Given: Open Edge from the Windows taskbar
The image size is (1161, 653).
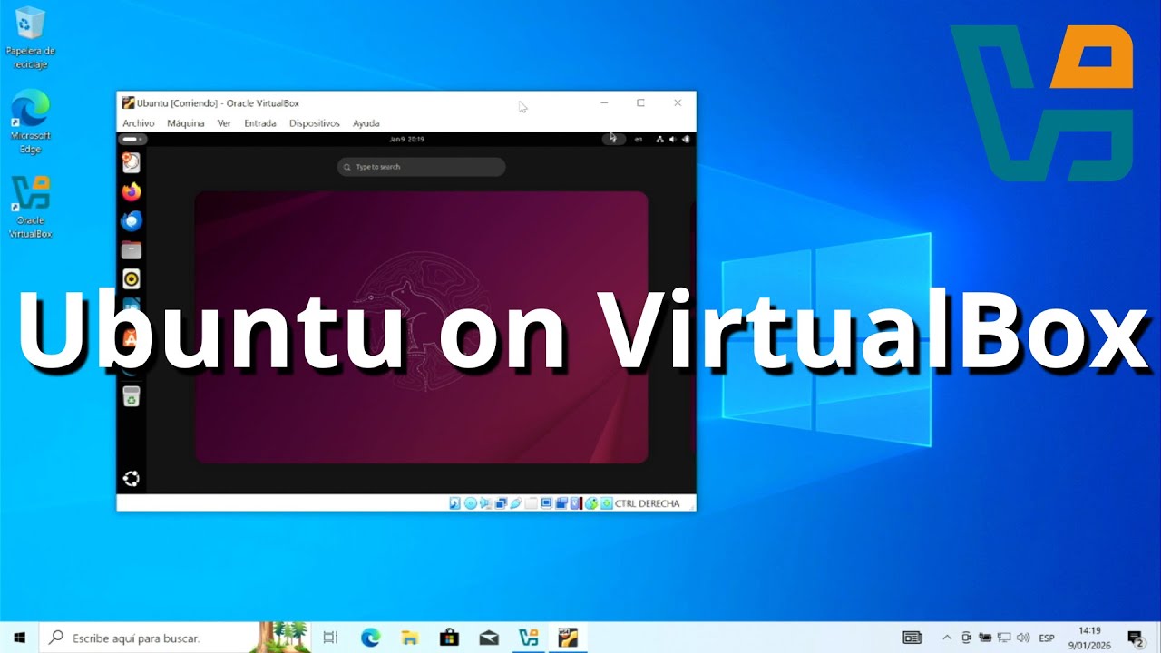Looking at the screenshot, I should [370, 638].
